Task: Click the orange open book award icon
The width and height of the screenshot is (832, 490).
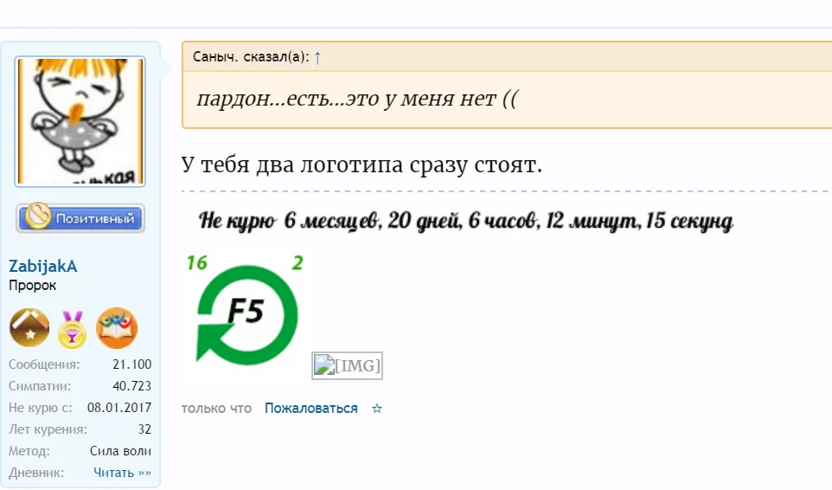Action: click(x=117, y=327)
